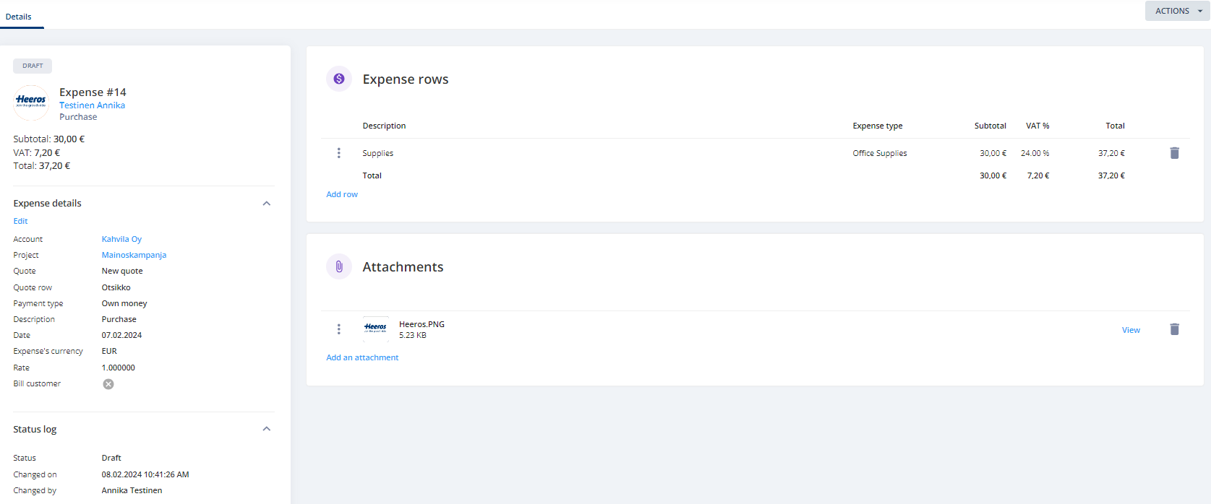Viewport: 1211px width, 504px height.
Task: Open the Kahvila Oy account
Action: [x=121, y=239]
